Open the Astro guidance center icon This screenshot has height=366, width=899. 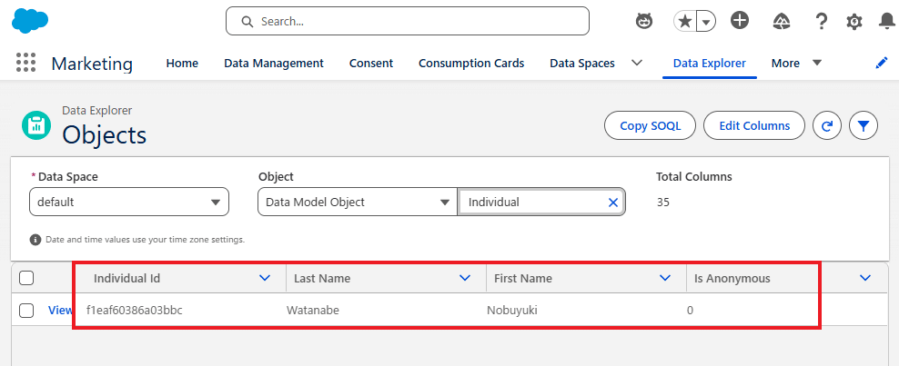[644, 22]
